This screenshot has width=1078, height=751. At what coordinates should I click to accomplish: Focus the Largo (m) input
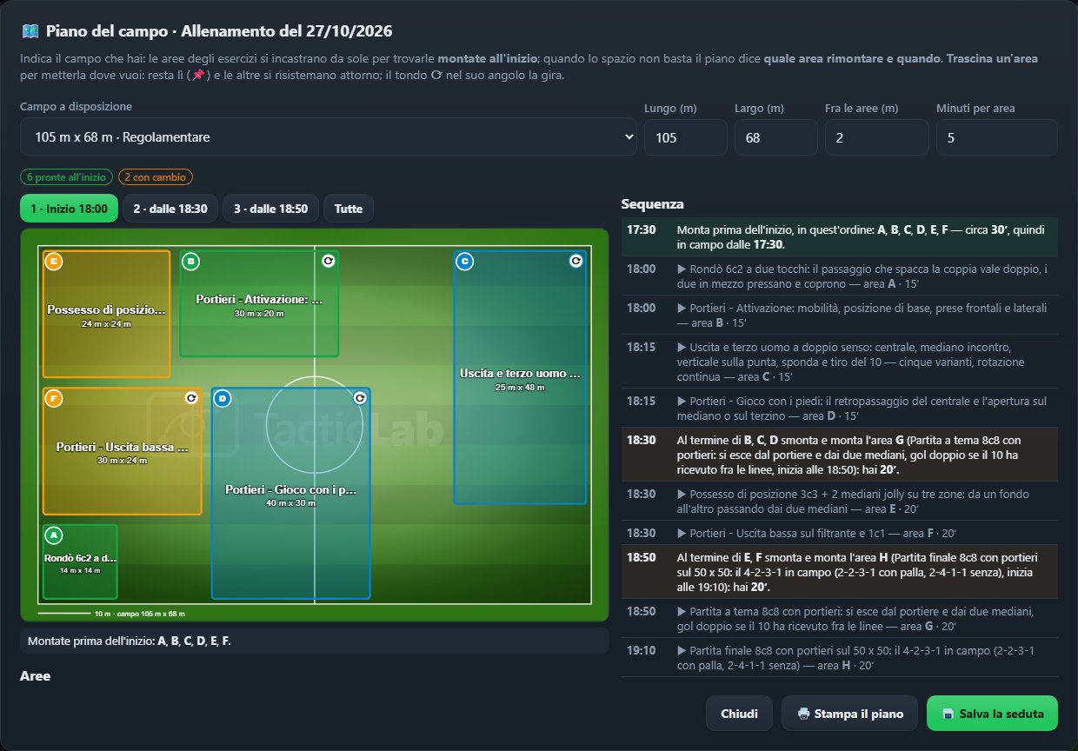(x=775, y=137)
